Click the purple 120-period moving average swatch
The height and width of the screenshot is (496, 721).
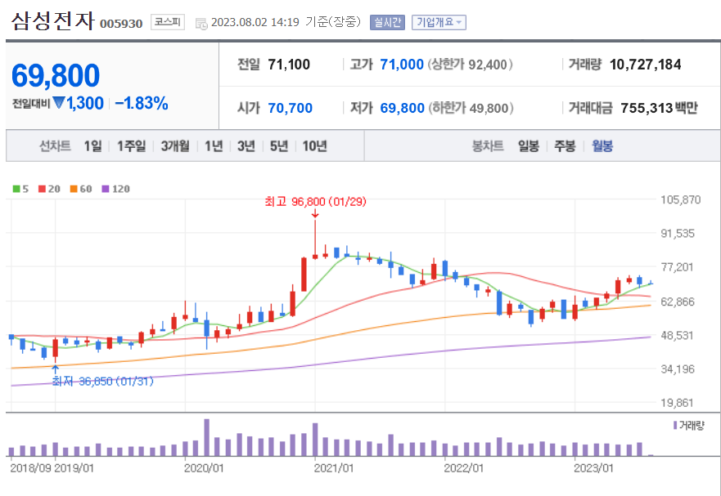(x=106, y=189)
